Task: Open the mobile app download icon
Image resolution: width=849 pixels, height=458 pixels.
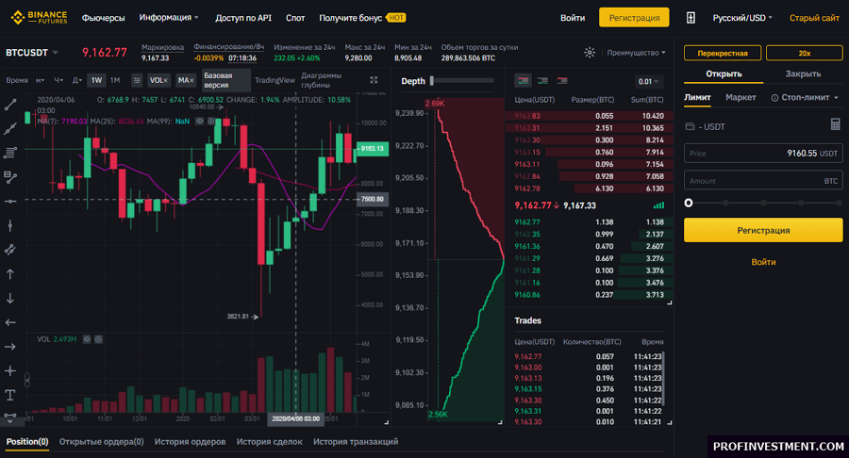Action: pos(691,17)
